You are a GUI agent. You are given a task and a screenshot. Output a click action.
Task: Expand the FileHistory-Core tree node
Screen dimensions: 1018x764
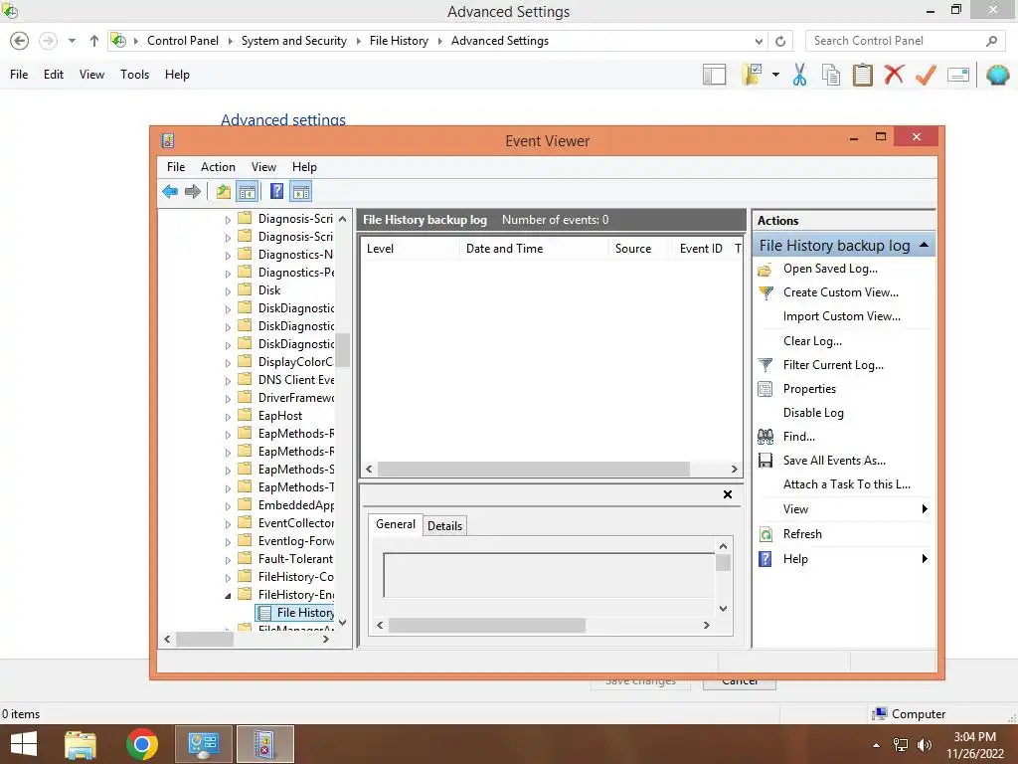click(228, 578)
